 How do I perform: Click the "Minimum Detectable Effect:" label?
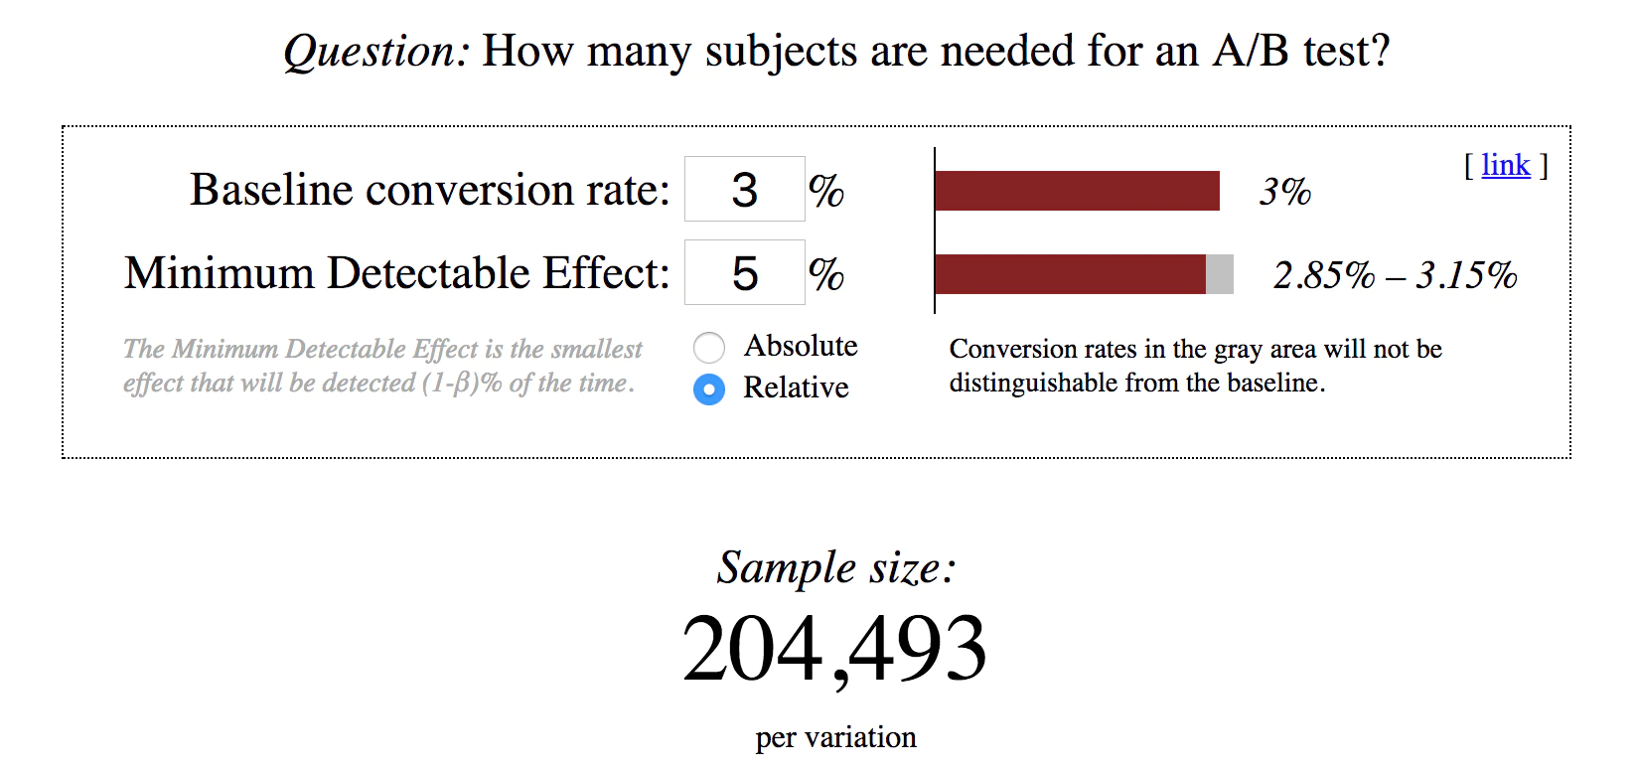point(396,273)
